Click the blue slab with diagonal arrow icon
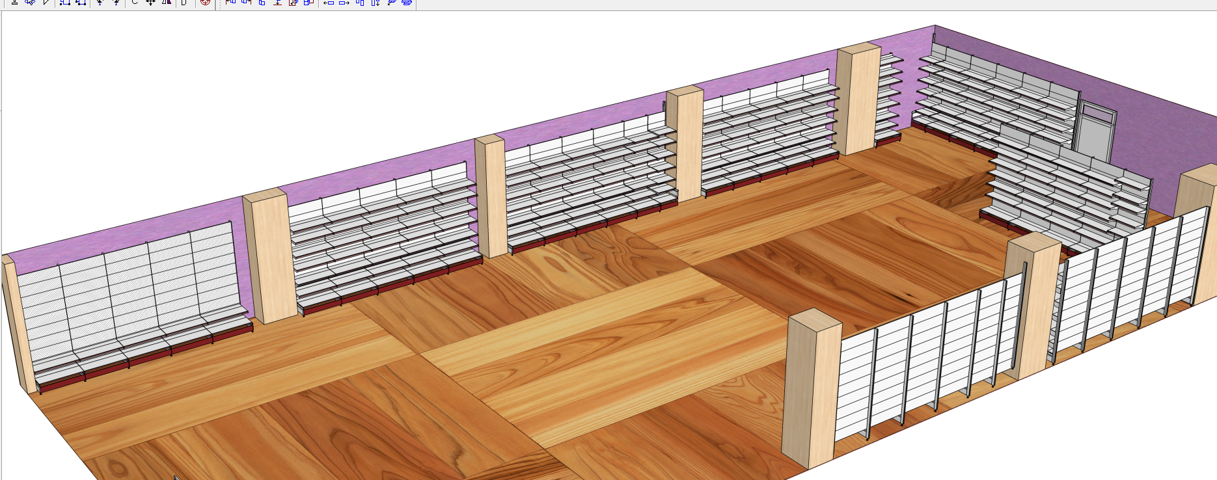Screen dimensions: 1217x480 (x=391, y=3)
